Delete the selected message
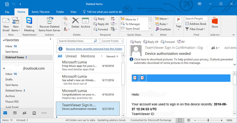The image size is (237, 123). [x=75, y=23]
